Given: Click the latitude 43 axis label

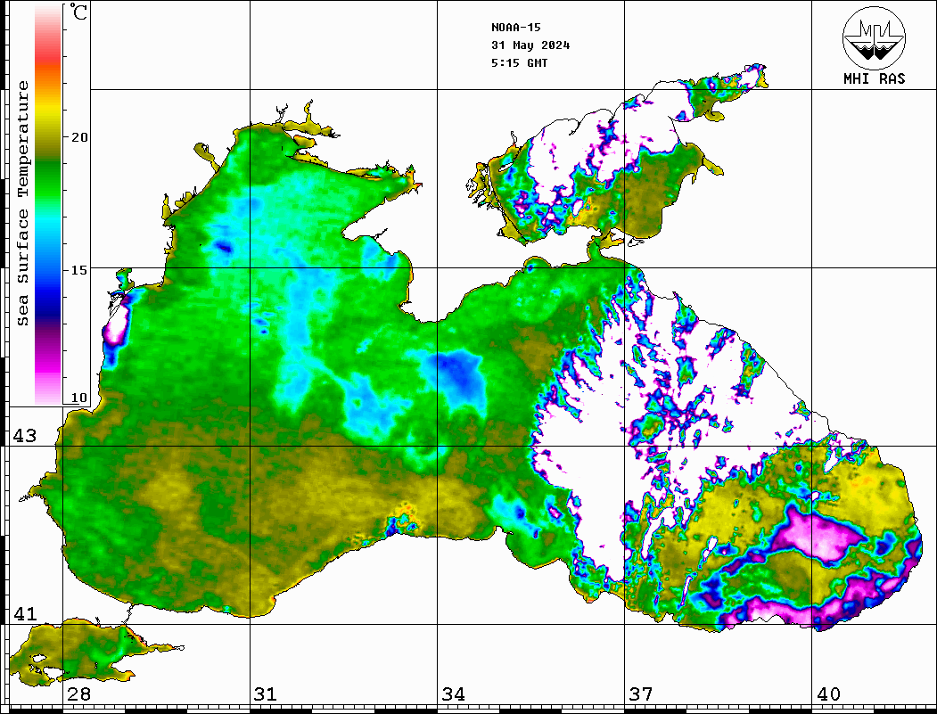Looking at the screenshot, I should [25, 436].
